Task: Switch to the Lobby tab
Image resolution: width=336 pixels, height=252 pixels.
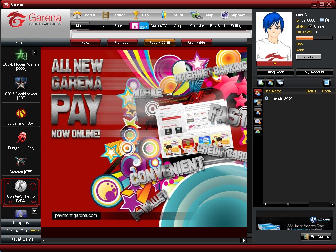Action: (99, 26)
